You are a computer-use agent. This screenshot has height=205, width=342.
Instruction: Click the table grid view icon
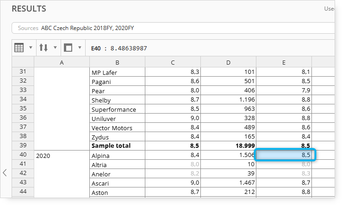(19, 48)
